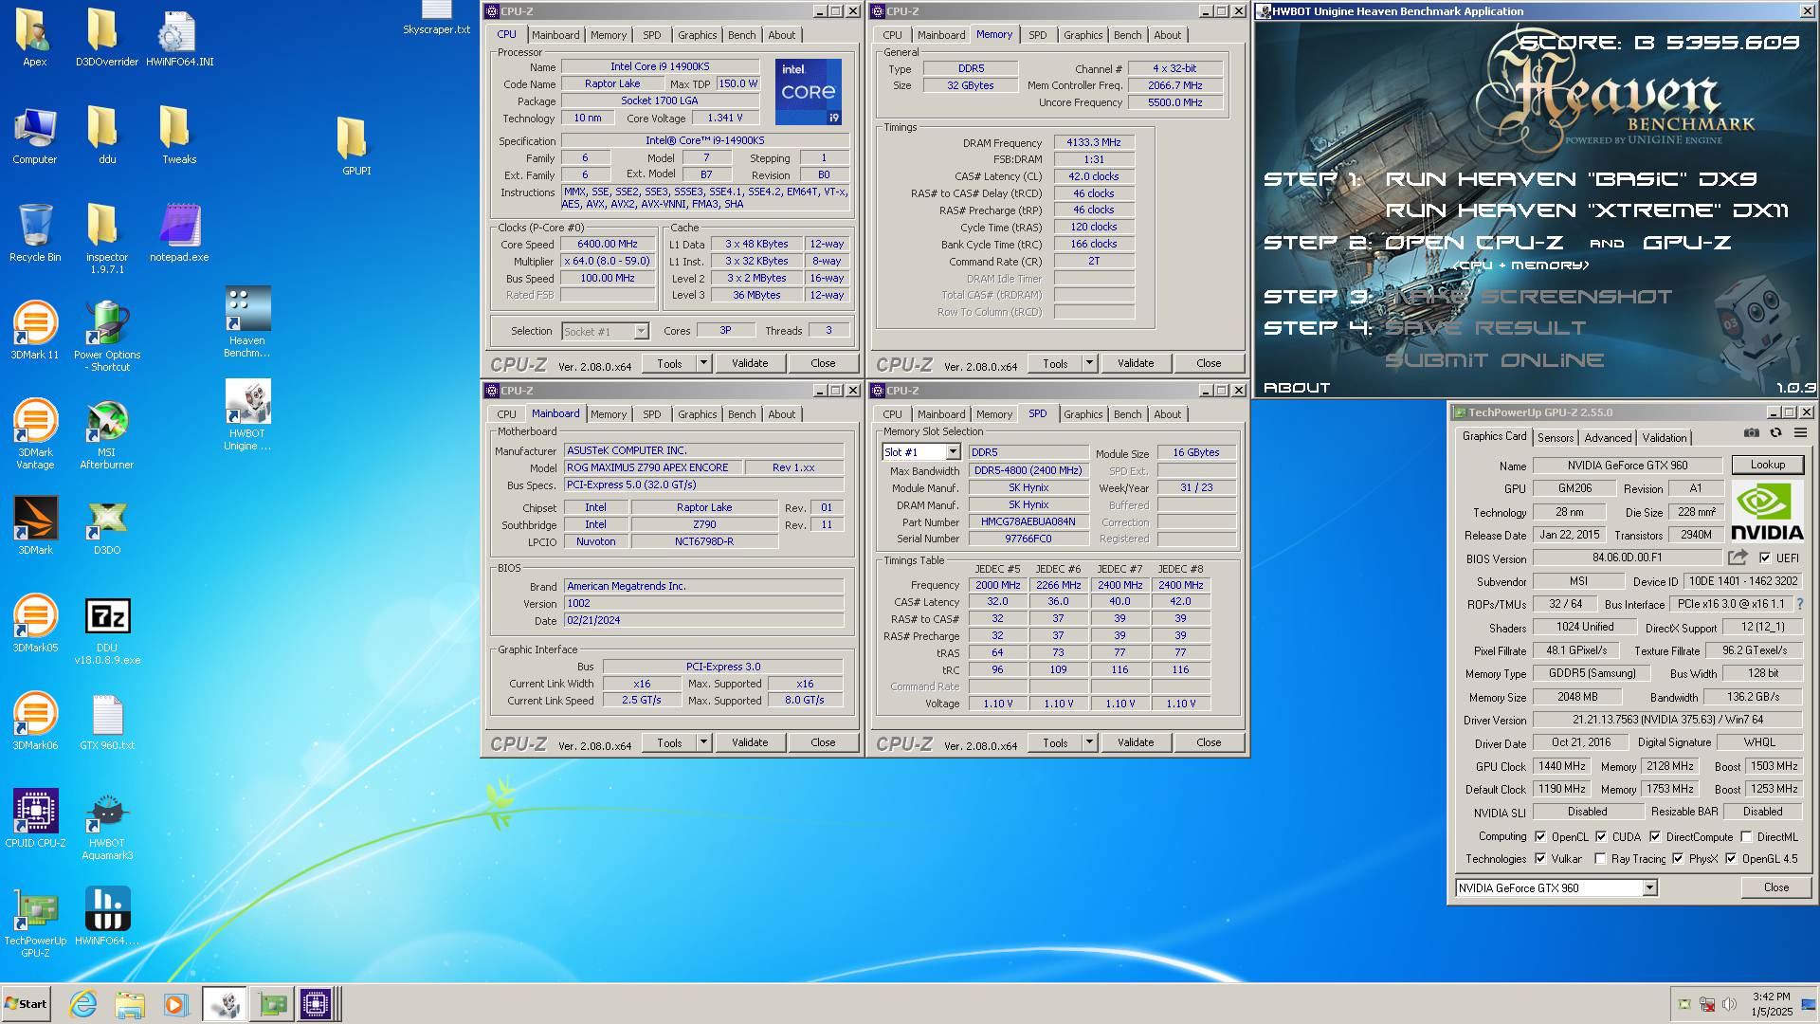This screenshot has height=1024, width=1820.
Task: Expand Tools dropdown arrow in Memory-tab CPU-Z window
Action: (x=1089, y=363)
